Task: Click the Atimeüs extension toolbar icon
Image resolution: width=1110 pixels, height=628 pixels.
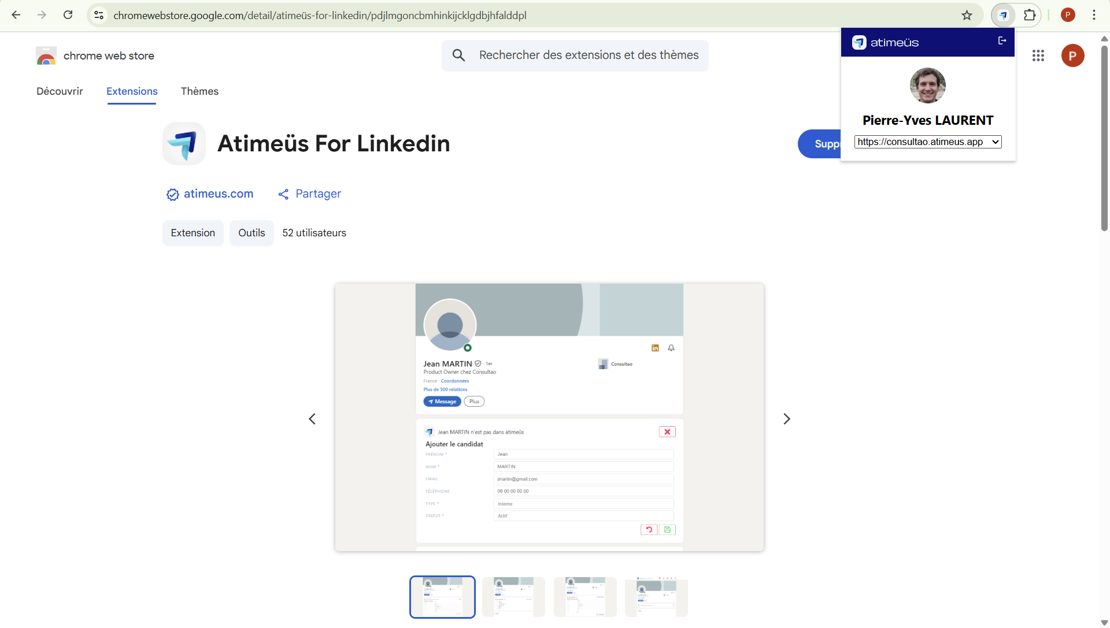Action: tap(1003, 16)
